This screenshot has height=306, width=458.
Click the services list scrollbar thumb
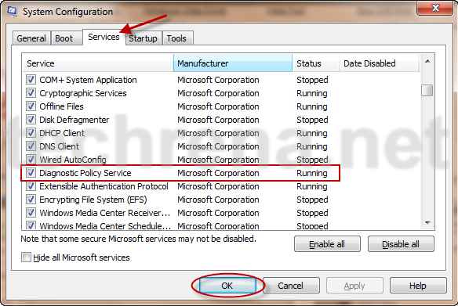[427, 90]
